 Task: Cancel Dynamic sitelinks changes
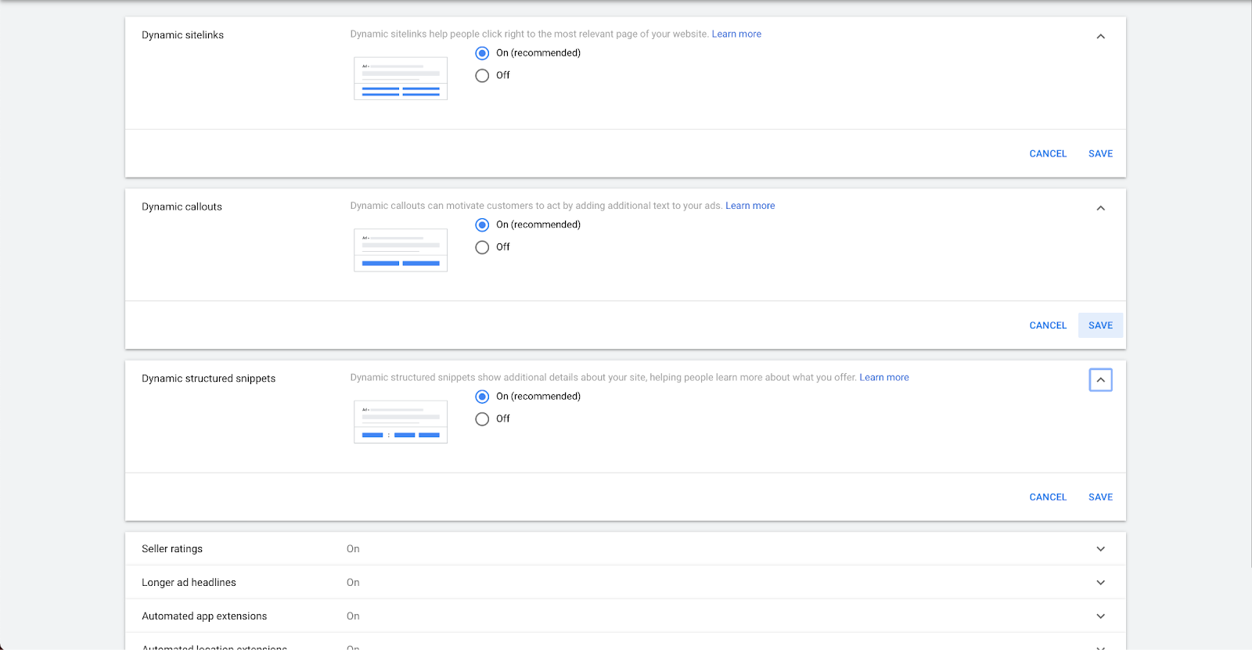pos(1048,154)
